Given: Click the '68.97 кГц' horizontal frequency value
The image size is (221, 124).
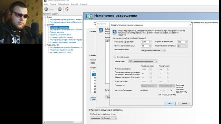Looking at the screenshot, I should pyautogui.click(x=144, y=90).
